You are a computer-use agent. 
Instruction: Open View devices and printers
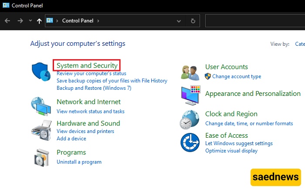[x=85, y=131]
